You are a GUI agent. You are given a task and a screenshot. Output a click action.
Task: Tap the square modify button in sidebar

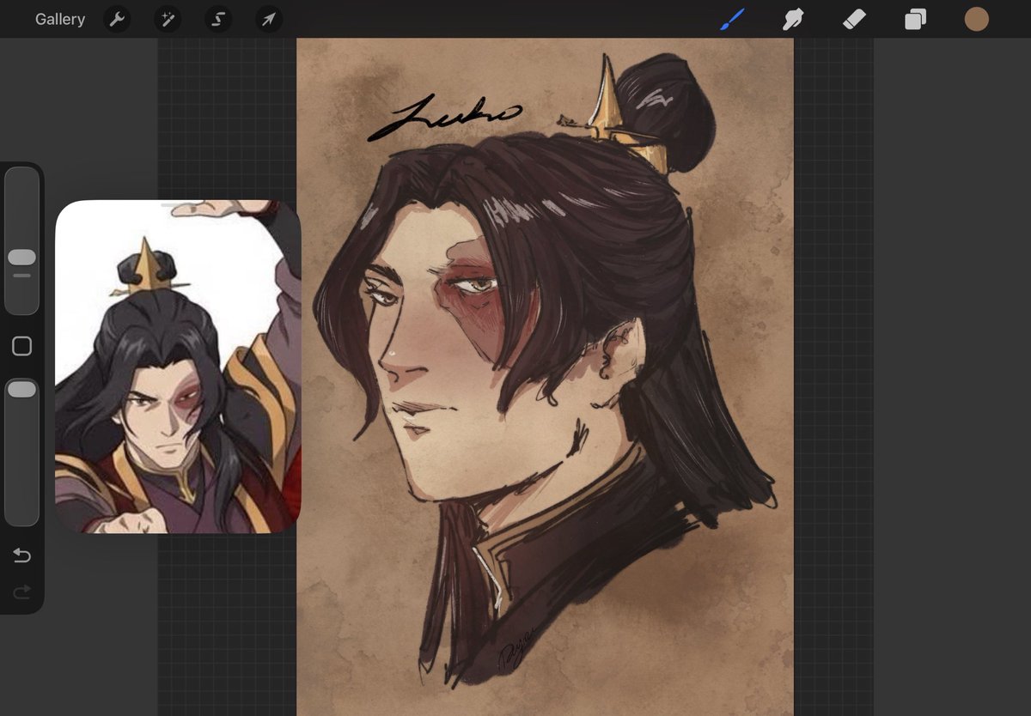(x=21, y=346)
